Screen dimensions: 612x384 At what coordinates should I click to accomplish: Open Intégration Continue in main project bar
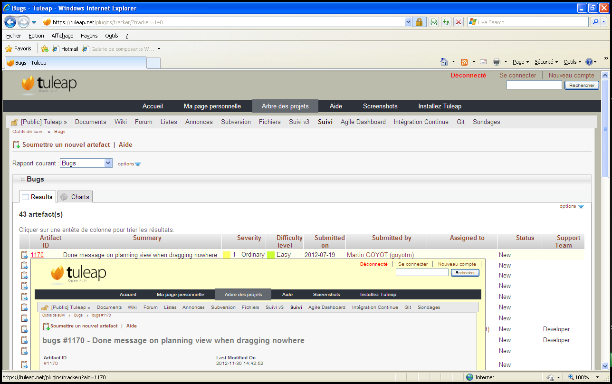pos(421,122)
